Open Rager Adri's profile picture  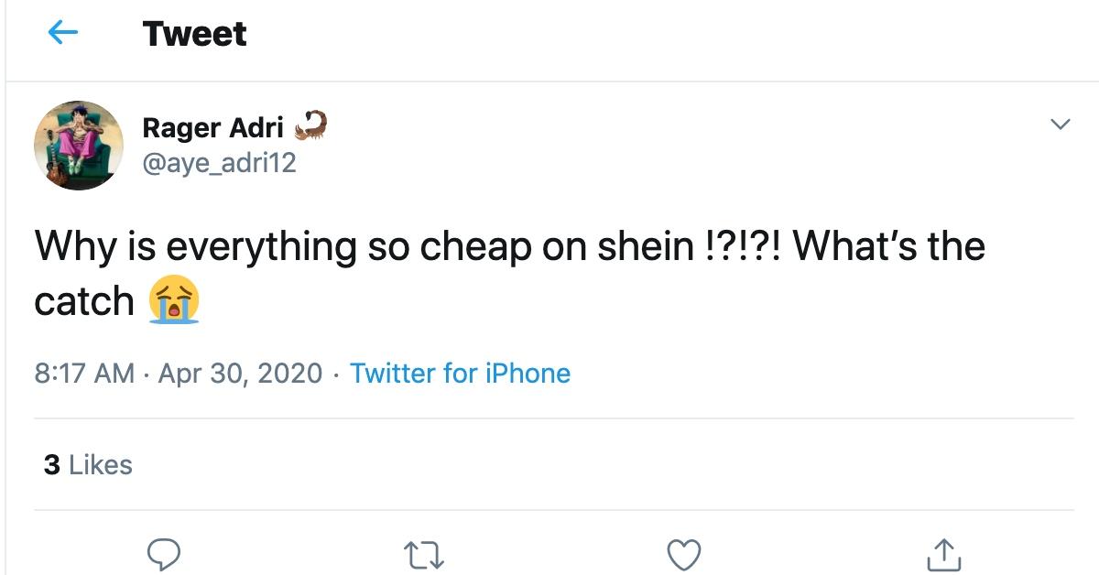[79, 145]
